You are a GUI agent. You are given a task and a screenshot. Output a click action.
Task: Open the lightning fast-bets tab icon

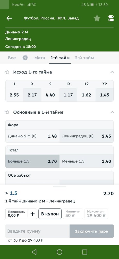(25, 58)
